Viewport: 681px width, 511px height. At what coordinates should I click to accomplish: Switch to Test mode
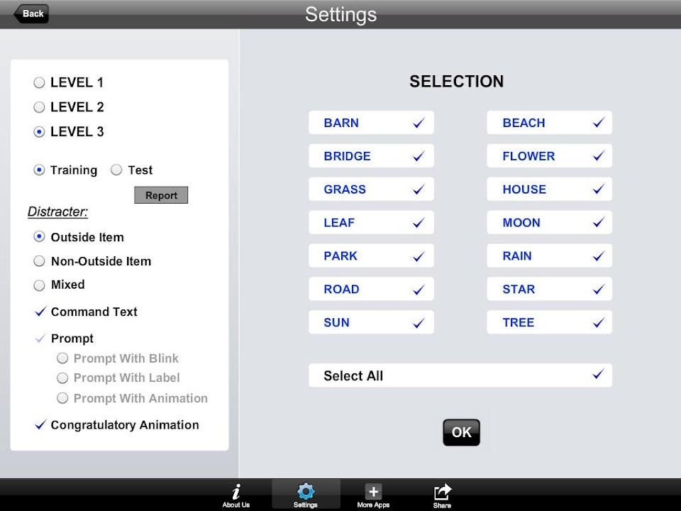coord(117,170)
